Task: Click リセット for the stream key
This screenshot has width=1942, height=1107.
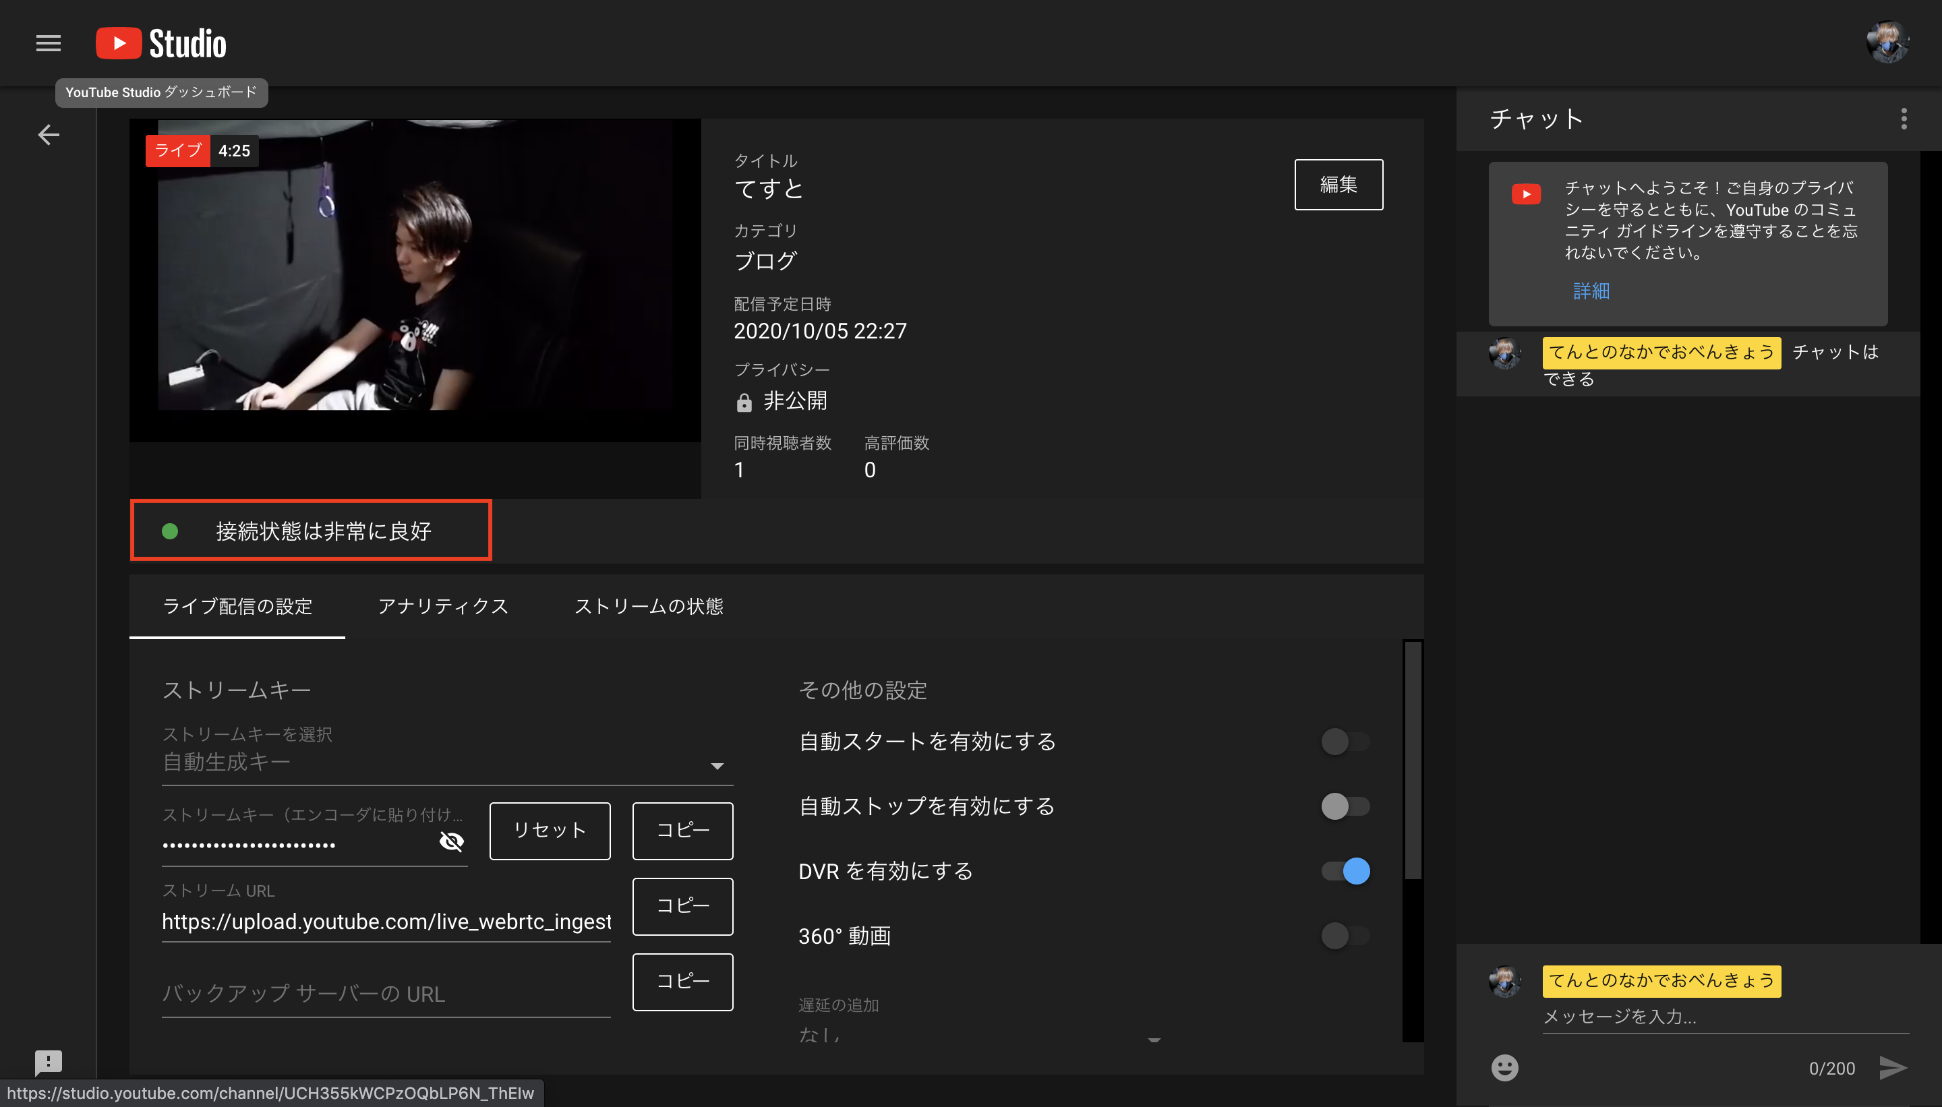Action: pyautogui.click(x=550, y=831)
